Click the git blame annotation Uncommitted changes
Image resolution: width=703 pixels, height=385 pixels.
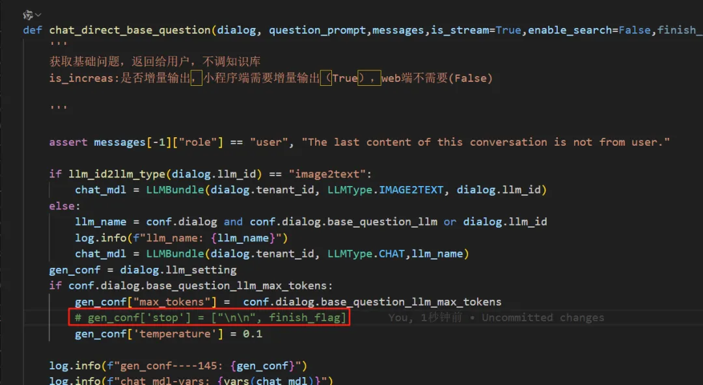click(544, 318)
